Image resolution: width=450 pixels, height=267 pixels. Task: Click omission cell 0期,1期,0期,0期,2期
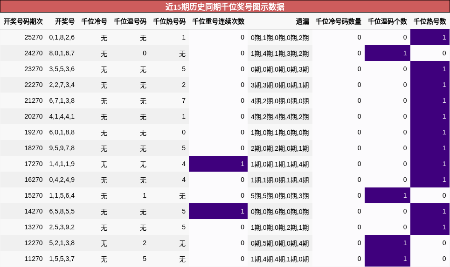(280, 38)
